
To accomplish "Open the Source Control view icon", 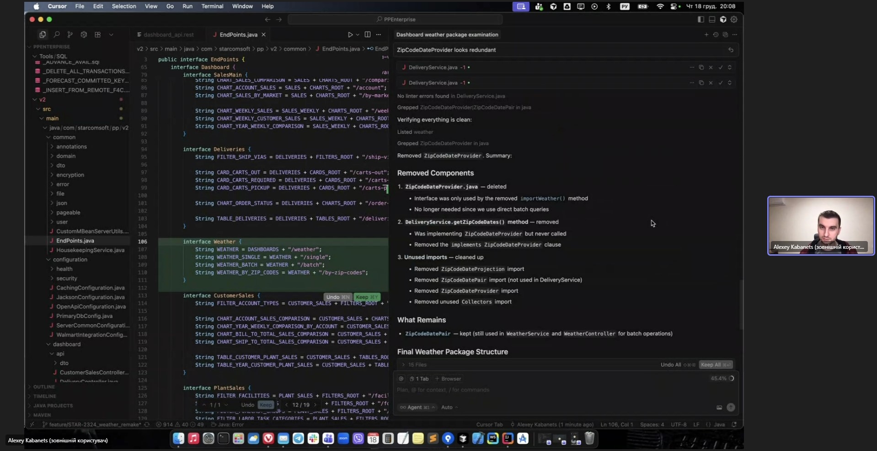I will pyautogui.click(x=70, y=35).
